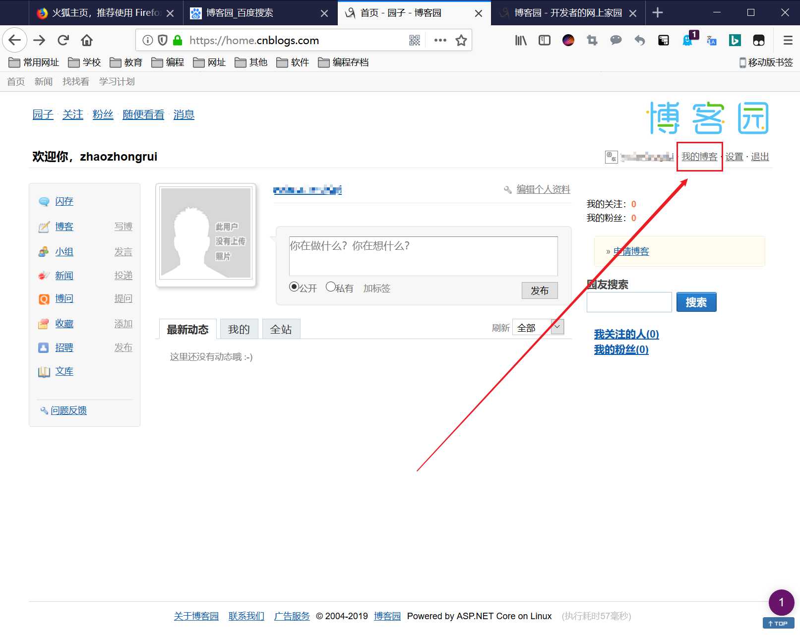This screenshot has width=800, height=638.
Task: Open the 常用网址 bookmarks folder
Action: coord(34,62)
